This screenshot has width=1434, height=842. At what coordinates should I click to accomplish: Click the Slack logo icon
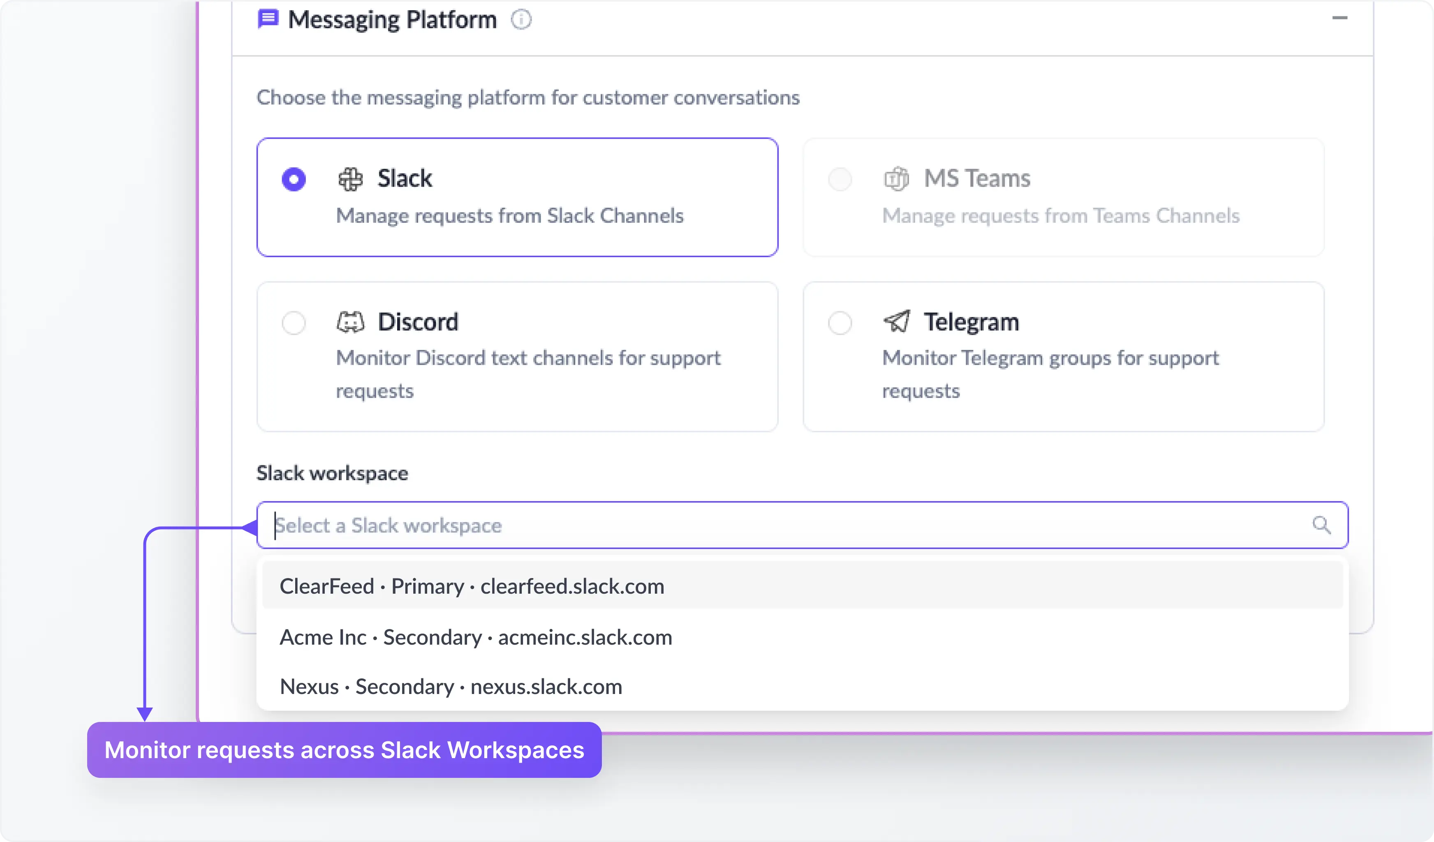point(351,179)
